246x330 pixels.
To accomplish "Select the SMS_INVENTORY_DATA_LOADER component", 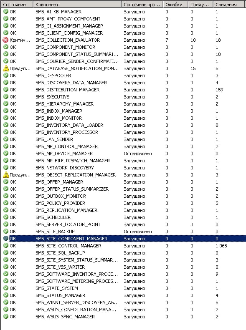I will pos(69,125).
